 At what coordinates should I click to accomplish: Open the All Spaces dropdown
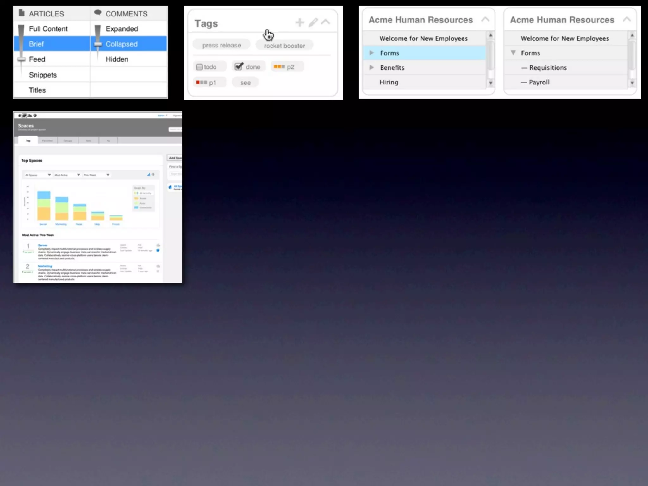pyautogui.click(x=38, y=175)
